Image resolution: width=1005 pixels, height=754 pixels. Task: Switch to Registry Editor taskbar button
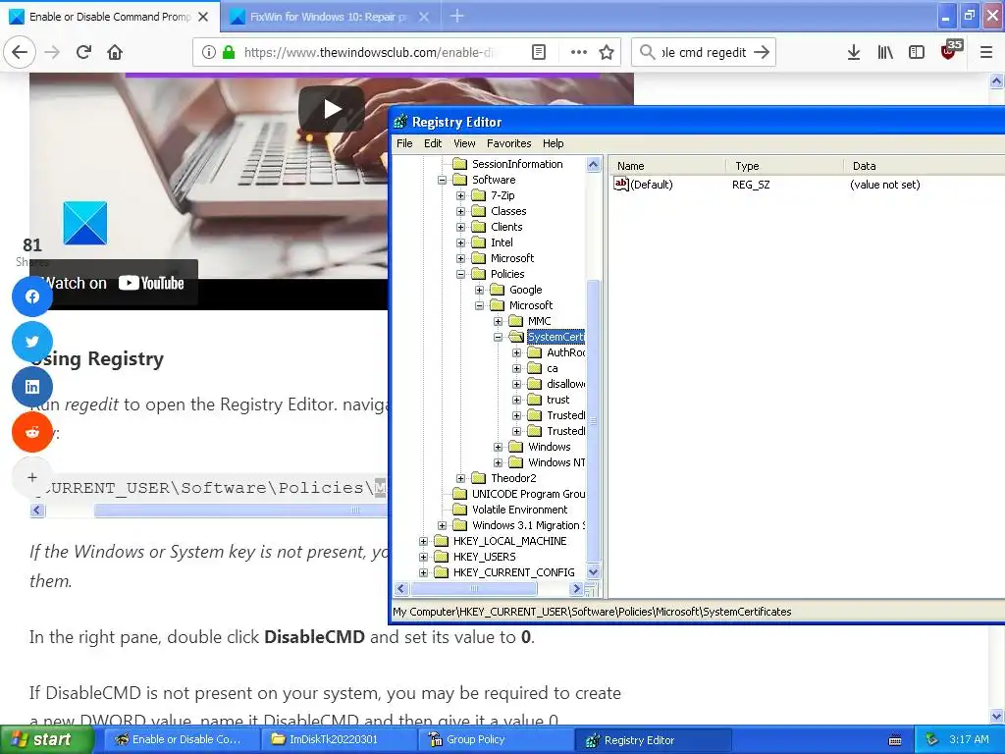(x=653, y=740)
